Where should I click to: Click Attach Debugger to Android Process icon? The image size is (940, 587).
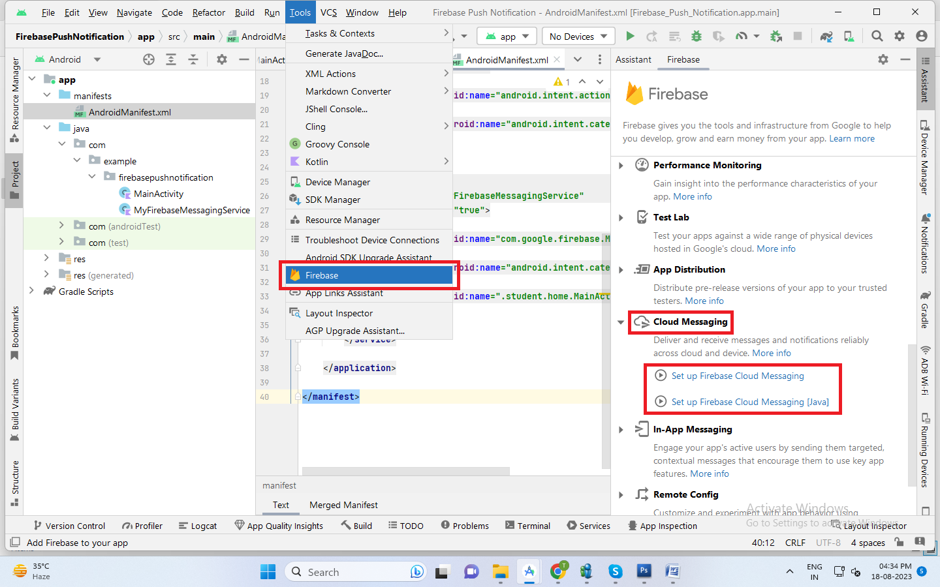tap(776, 37)
